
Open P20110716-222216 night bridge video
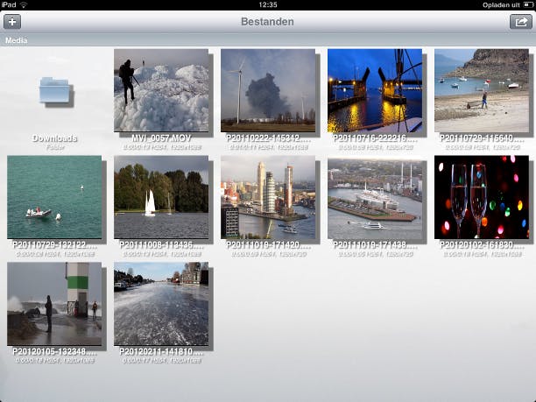(x=375, y=90)
